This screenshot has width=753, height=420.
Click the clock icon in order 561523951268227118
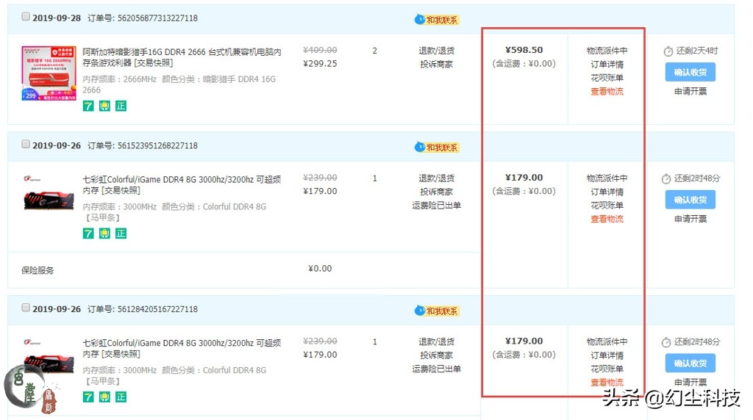(x=665, y=179)
